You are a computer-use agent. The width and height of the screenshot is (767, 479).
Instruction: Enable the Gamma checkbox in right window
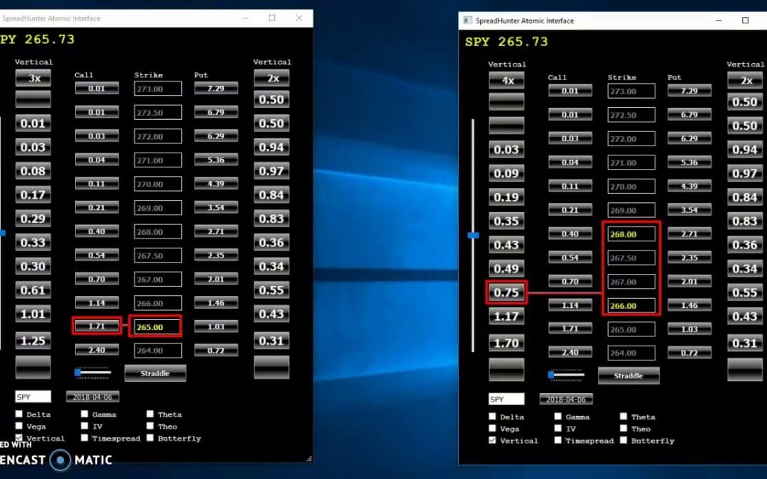point(558,417)
